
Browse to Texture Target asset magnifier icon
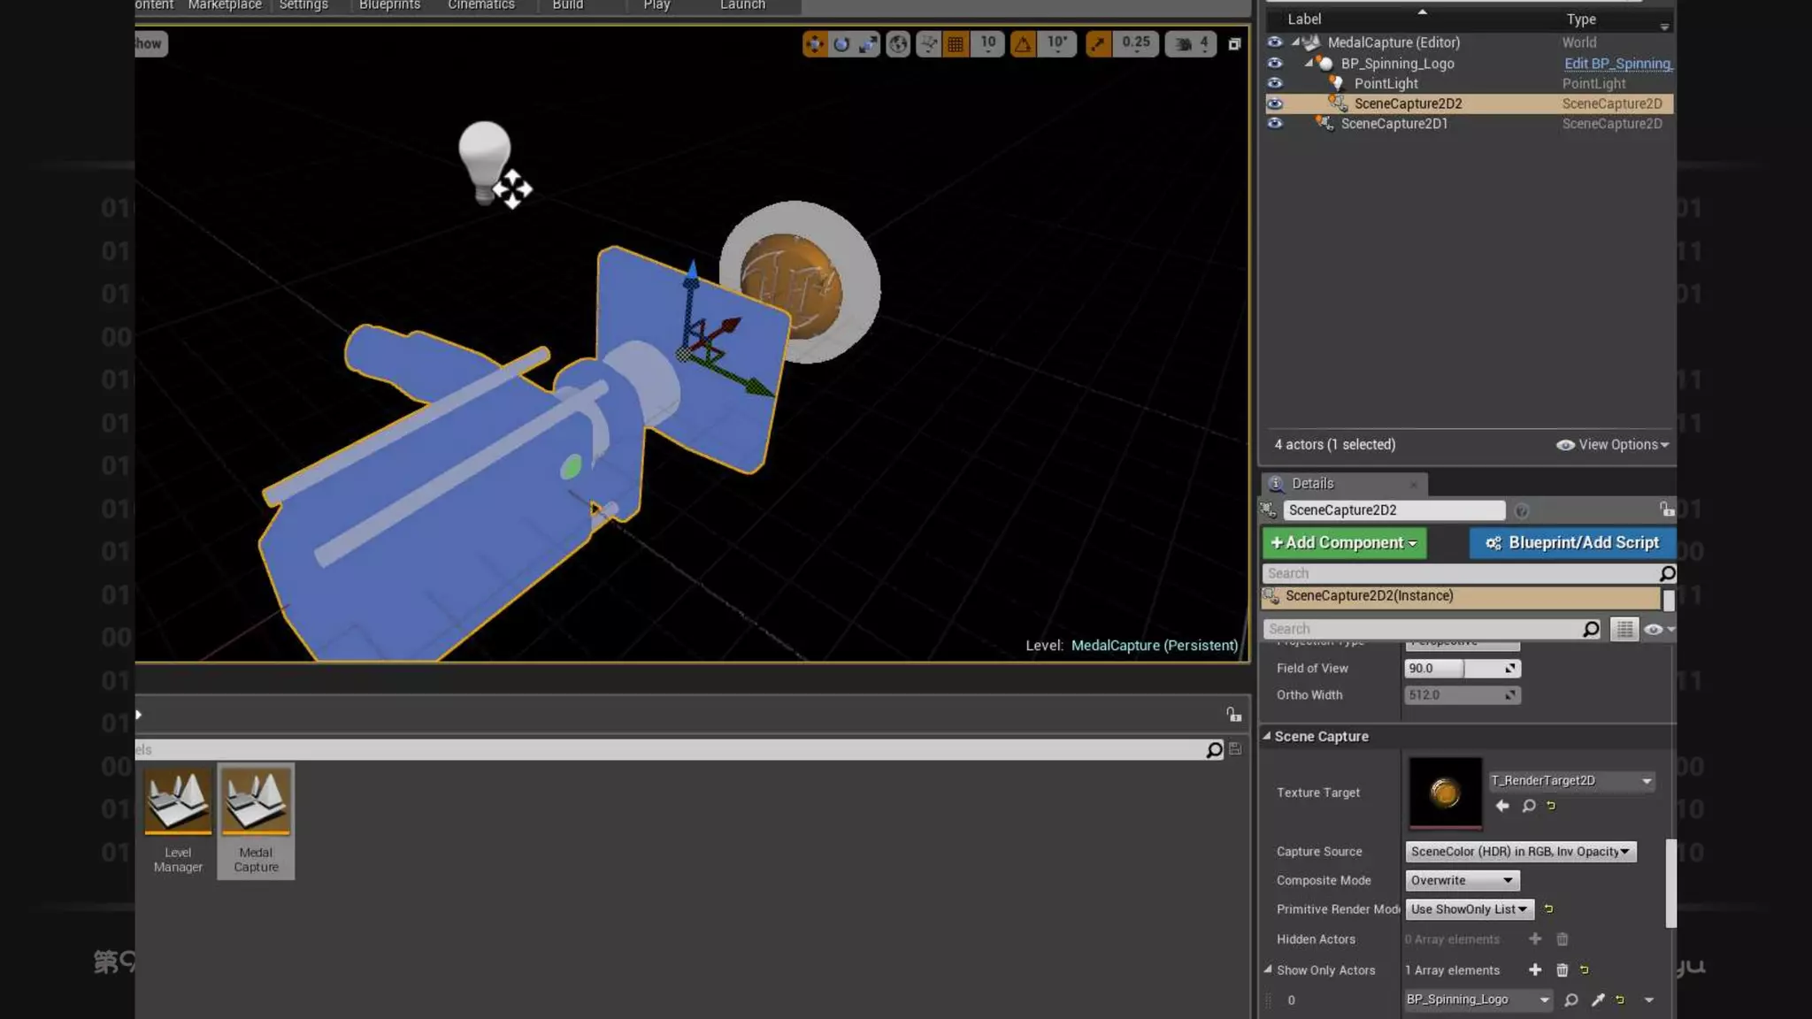(1529, 806)
